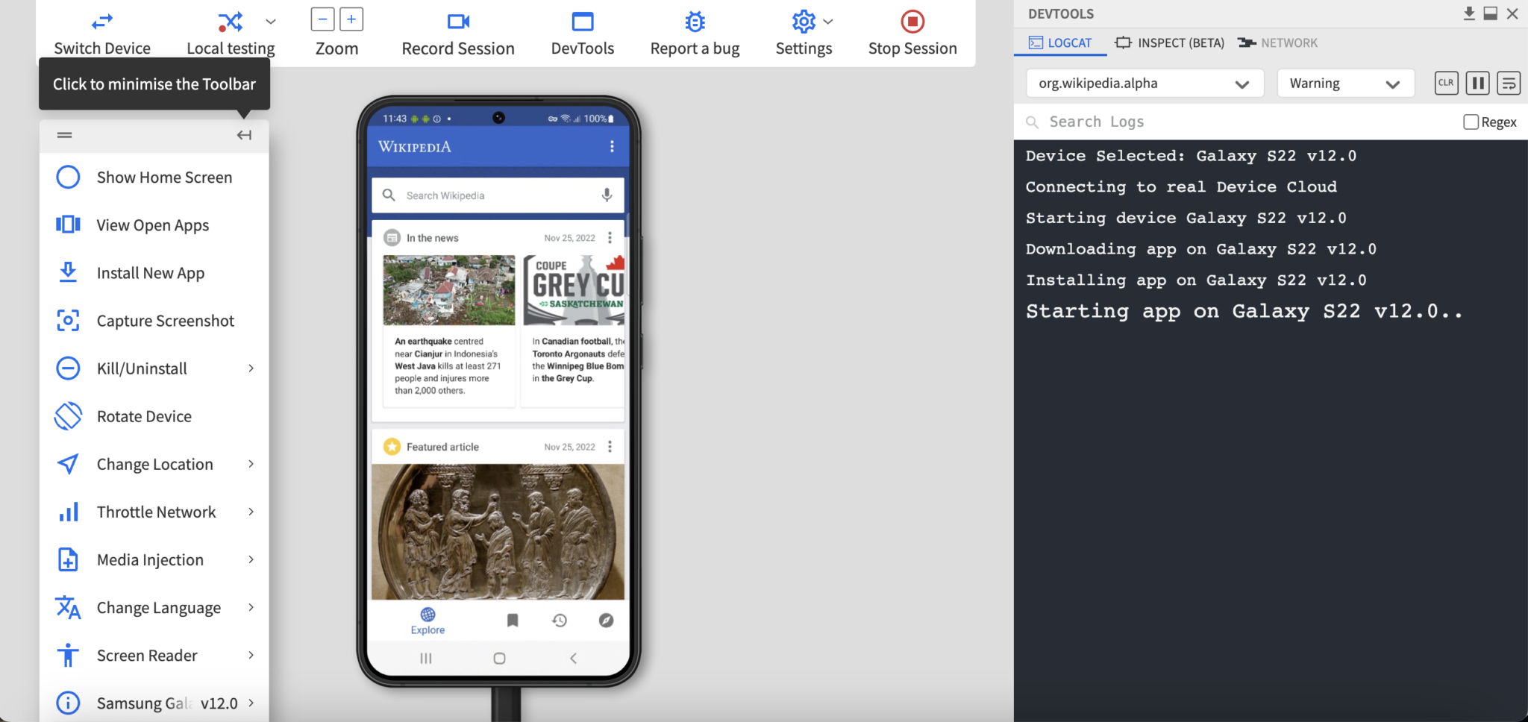Pause the logcat stream
Image resolution: width=1528 pixels, height=722 pixels.
[1477, 83]
